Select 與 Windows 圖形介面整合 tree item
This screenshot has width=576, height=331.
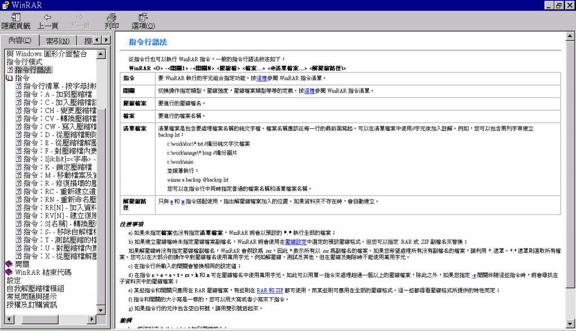[x=47, y=53]
